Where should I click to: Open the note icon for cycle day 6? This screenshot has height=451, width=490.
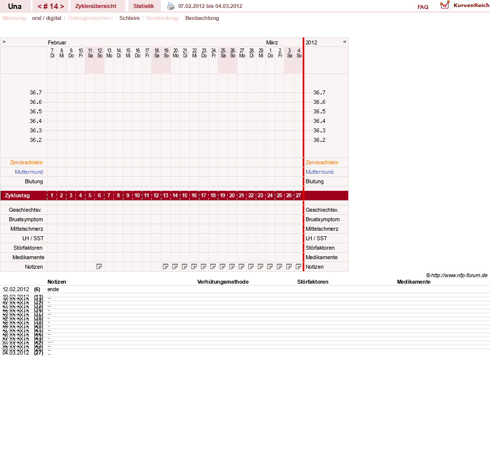[x=99, y=267]
